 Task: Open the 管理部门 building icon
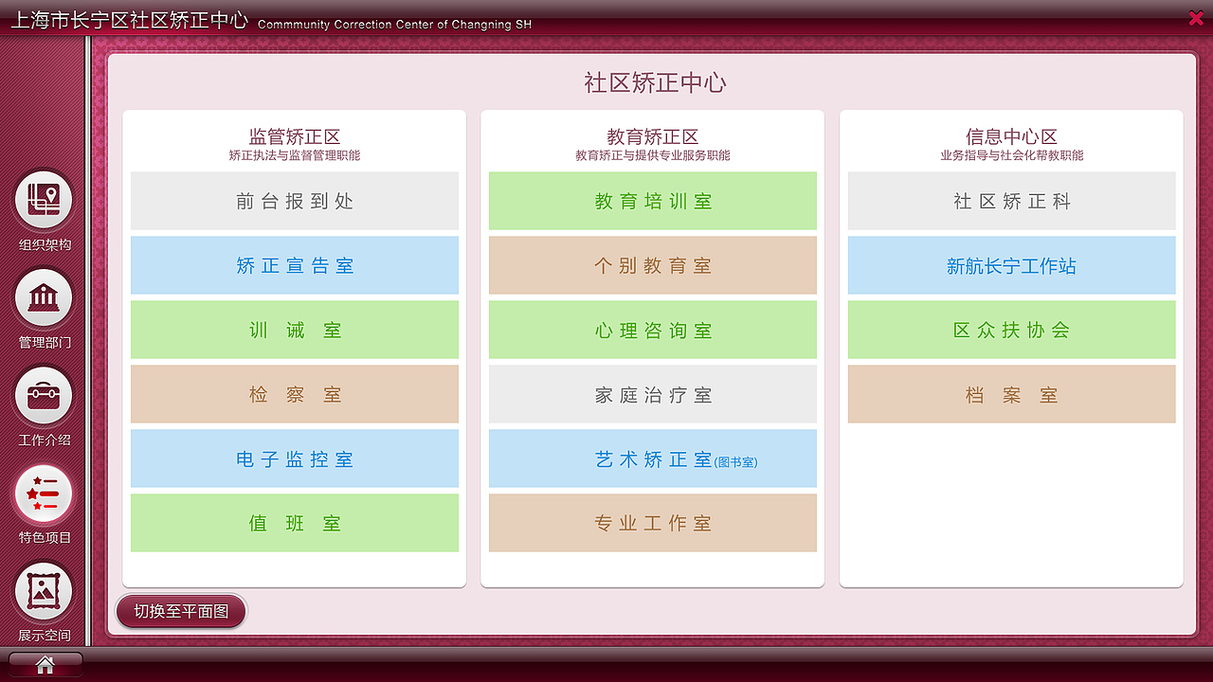pos(44,297)
